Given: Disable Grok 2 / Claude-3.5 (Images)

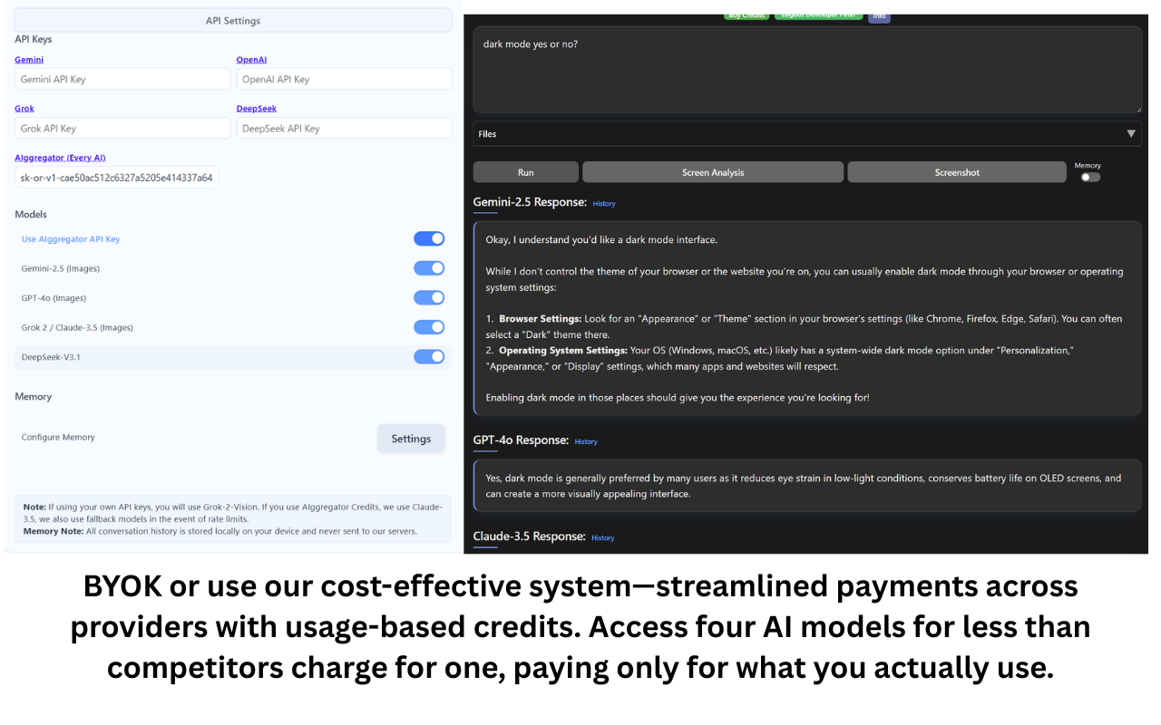Looking at the screenshot, I should pyautogui.click(x=429, y=327).
